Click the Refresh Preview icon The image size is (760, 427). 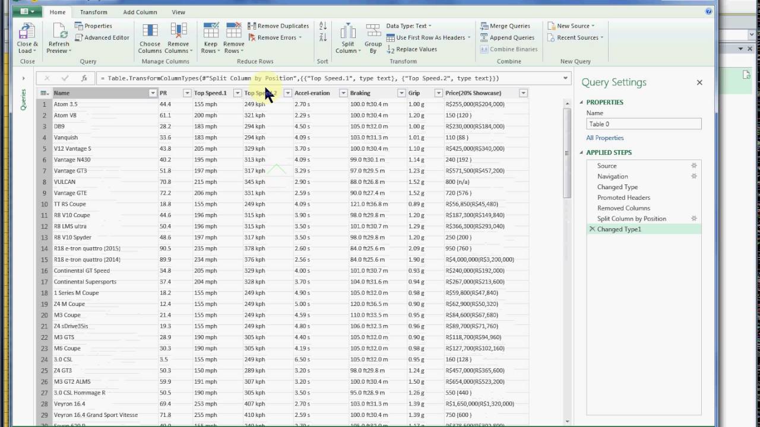59,31
